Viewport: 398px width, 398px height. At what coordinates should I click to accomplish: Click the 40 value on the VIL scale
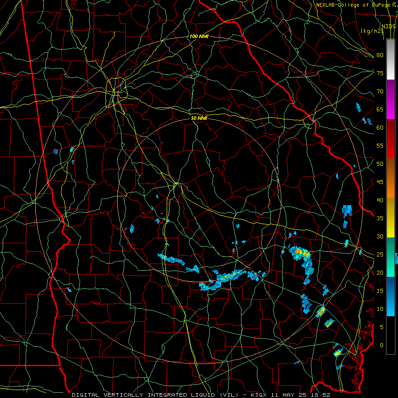pos(380,200)
